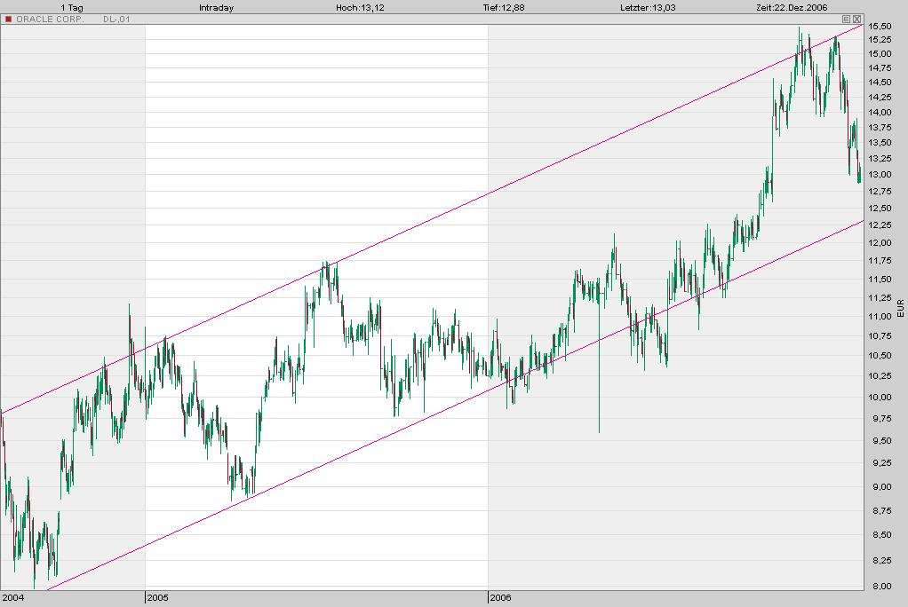The width and height of the screenshot is (908, 607).
Task: Click the 14,00 price axis value
Action: point(880,112)
